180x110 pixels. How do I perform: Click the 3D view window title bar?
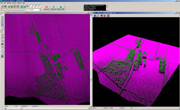(x=135, y=13)
